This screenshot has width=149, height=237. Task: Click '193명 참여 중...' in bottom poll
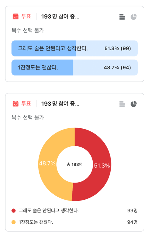[x=60, y=104]
